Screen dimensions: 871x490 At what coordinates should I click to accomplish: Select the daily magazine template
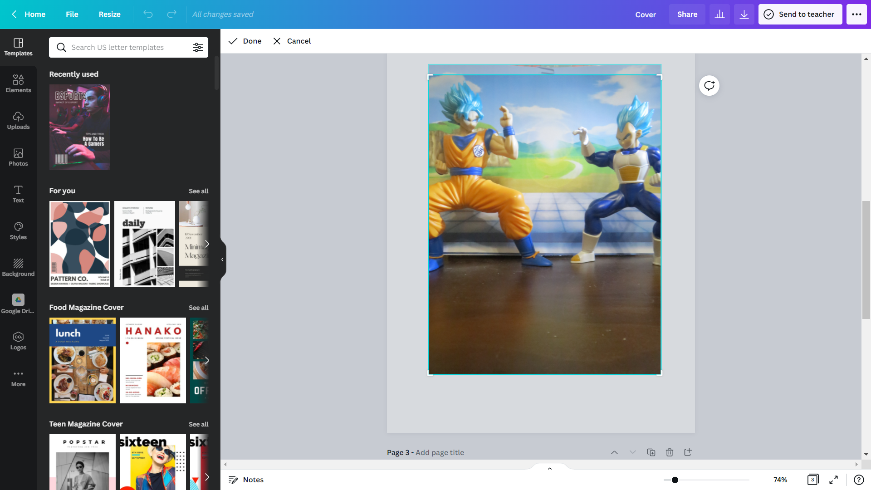pos(145,244)
